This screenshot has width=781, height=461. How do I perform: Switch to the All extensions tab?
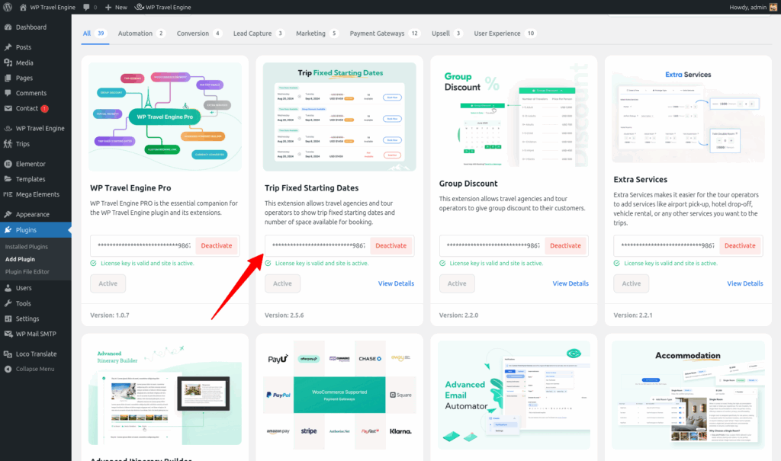coord(95,34)
